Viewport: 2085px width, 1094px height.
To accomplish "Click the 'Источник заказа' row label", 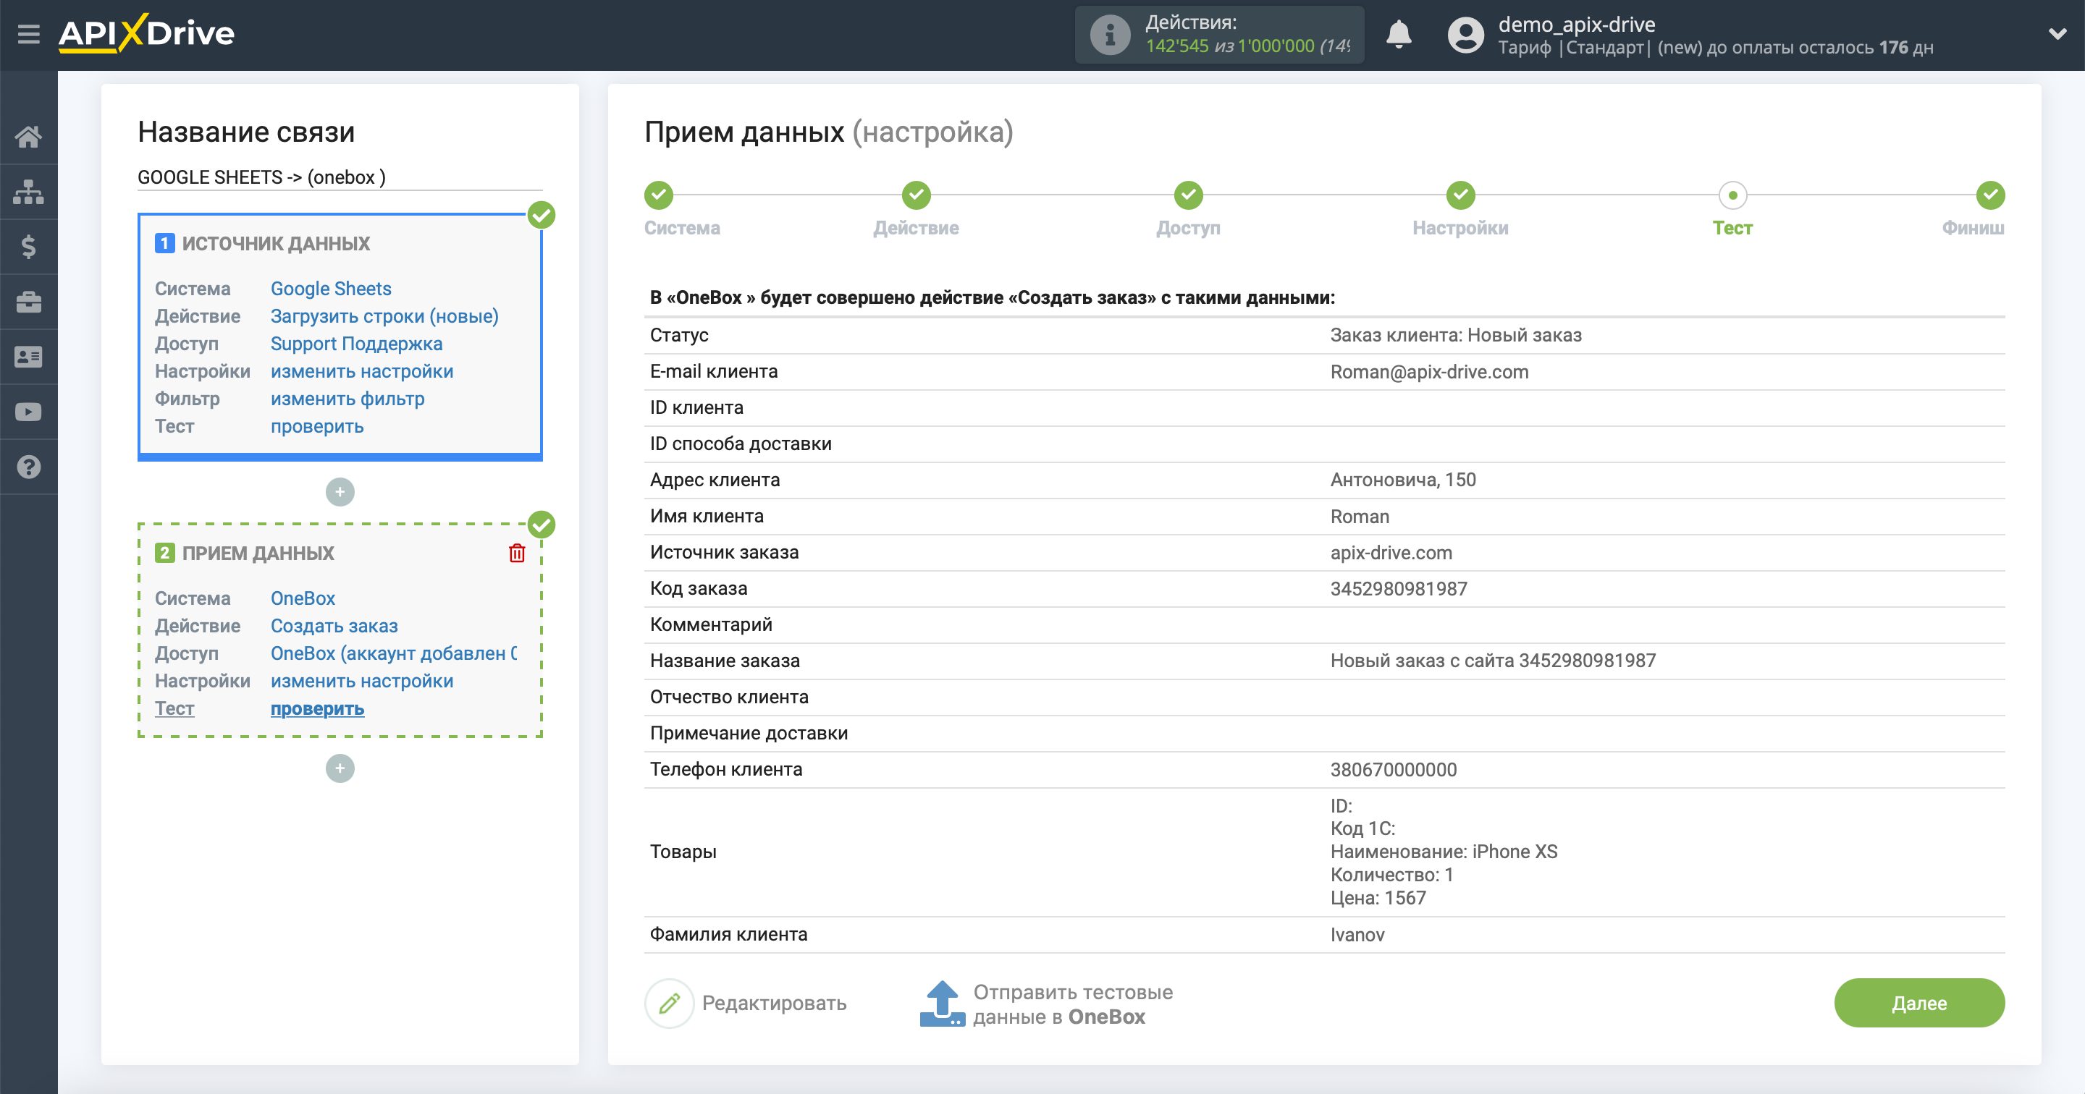I will [724, 553].
